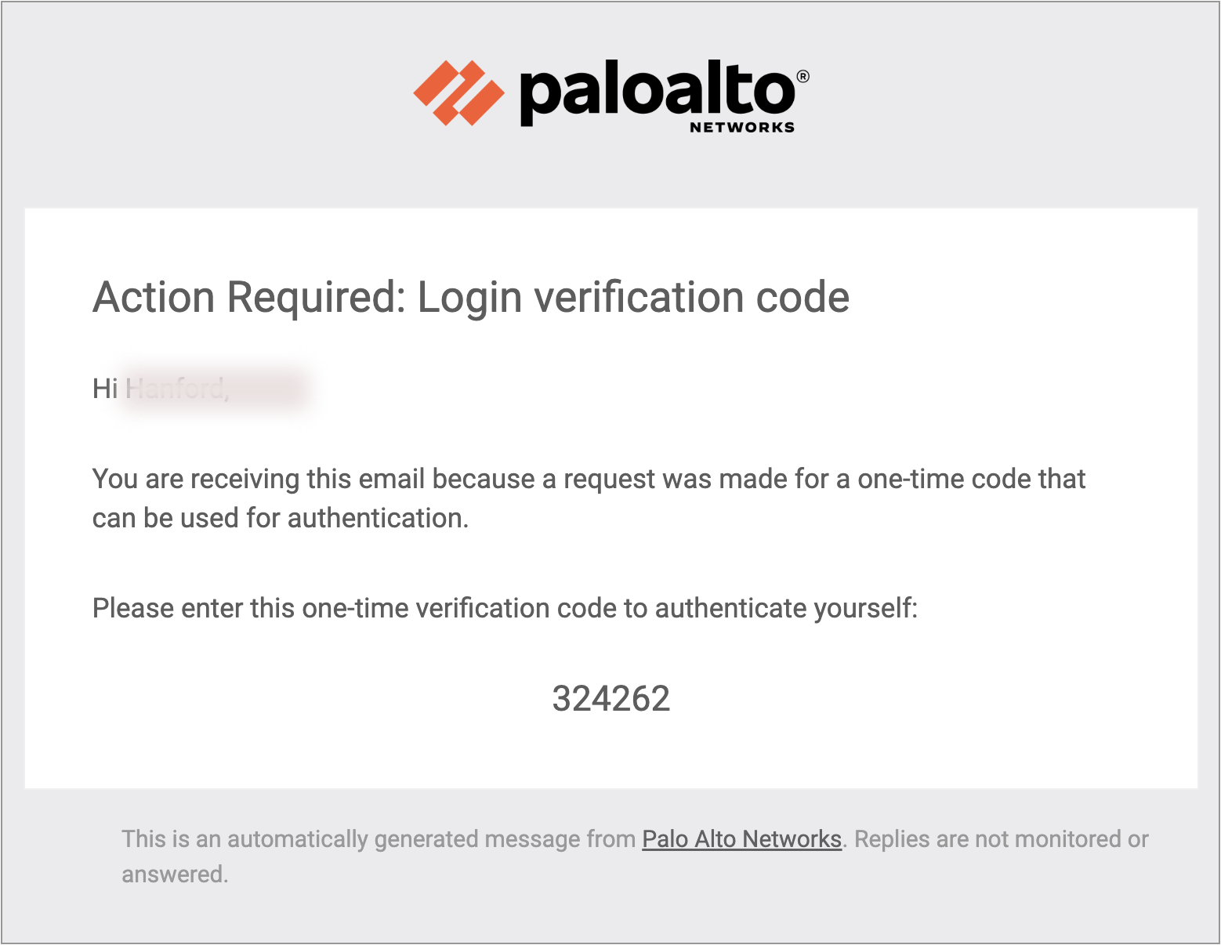Click "Replies are not monitored or" footer text
Image resolution: width=1221 pixels, height=945 pixels.
(1001, 839)
